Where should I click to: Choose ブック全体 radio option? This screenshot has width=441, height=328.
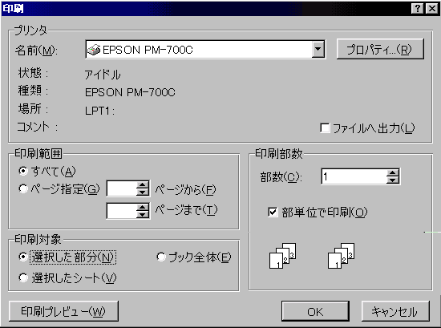(x=161, y=257)
